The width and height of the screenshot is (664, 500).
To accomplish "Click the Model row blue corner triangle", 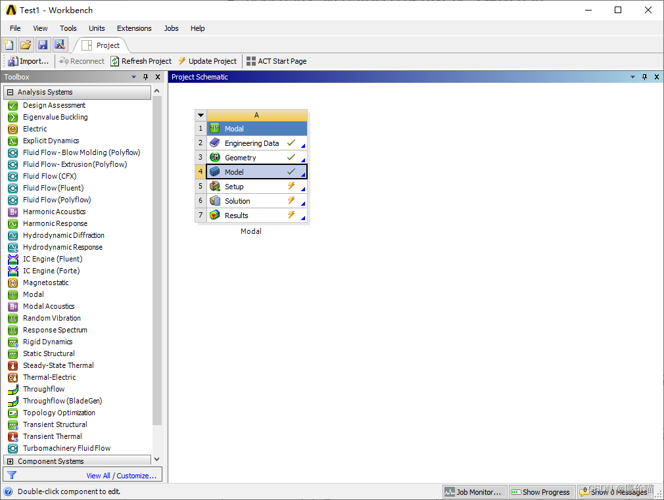I will coord(303,175).
